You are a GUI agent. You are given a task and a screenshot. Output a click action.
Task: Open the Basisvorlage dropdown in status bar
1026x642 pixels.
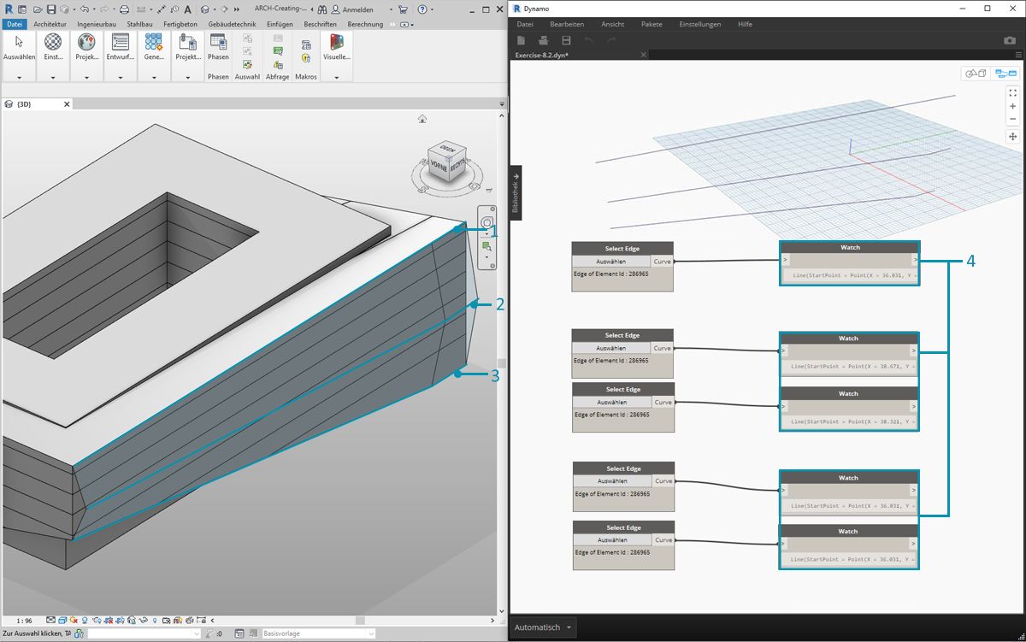pos(319,633)
